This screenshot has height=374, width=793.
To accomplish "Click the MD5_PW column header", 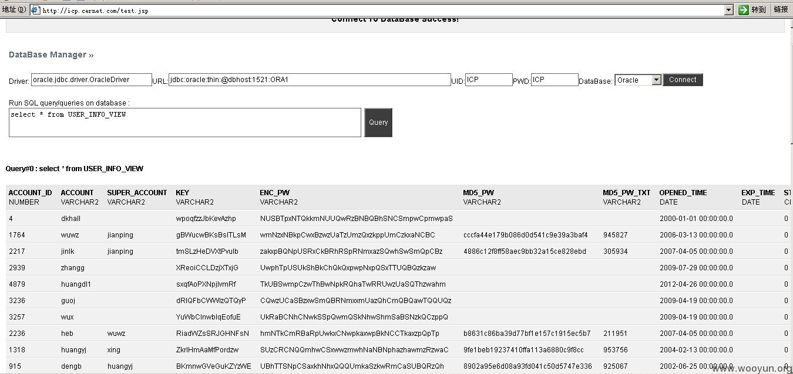I will click(x=478, y=192).
